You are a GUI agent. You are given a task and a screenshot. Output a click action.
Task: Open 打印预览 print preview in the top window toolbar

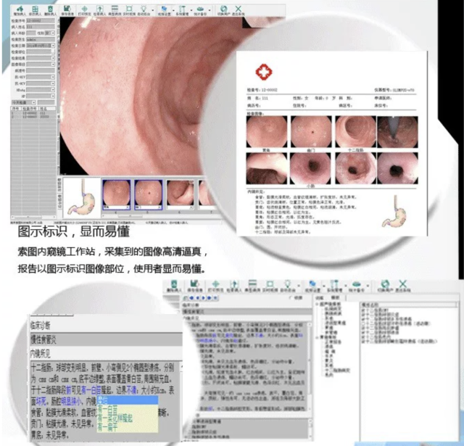84,10
